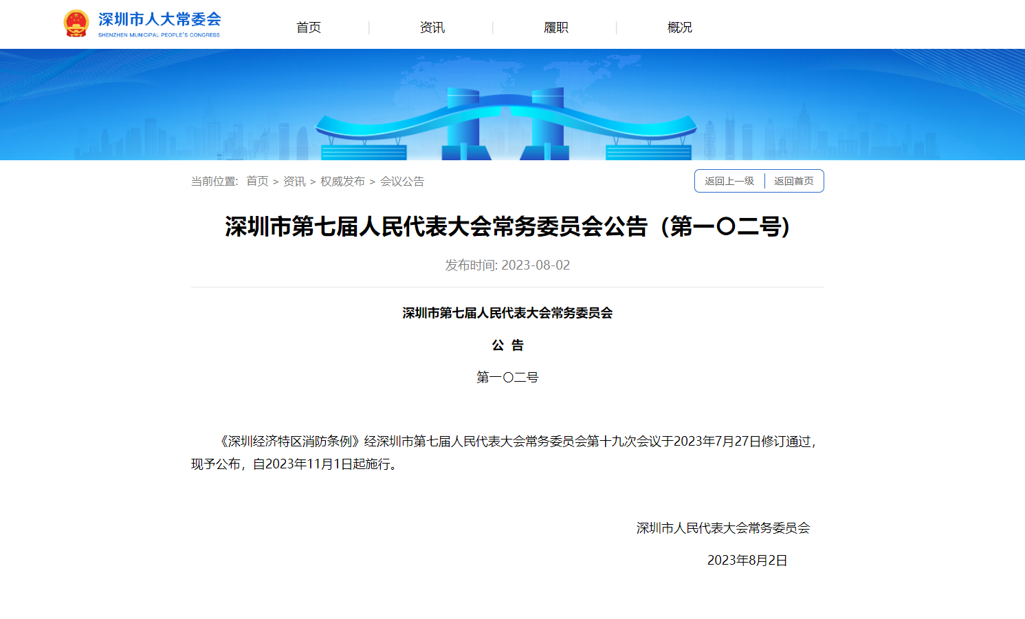This screenshot has height=619, width=1025.
Task: Open the 会议公告 breadcrumb link
Action: tap(402, 181)
